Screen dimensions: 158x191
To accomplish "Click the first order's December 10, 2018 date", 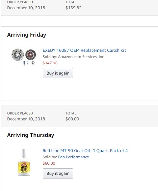I will pos(26,8).
